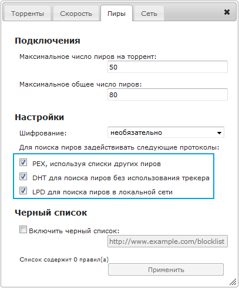
Task: Close the settings dialog with the X icon
Action: [227, 12]
